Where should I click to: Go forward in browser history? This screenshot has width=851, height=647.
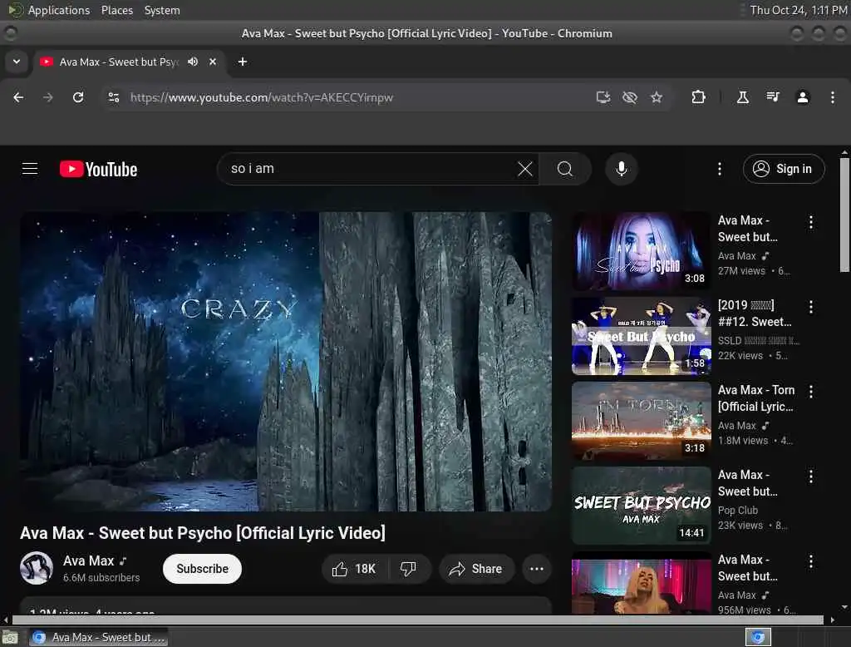point(48,97)
